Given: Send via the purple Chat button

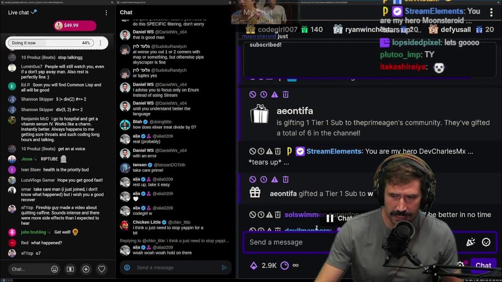Looking at the screenshot, I should 483,265.
